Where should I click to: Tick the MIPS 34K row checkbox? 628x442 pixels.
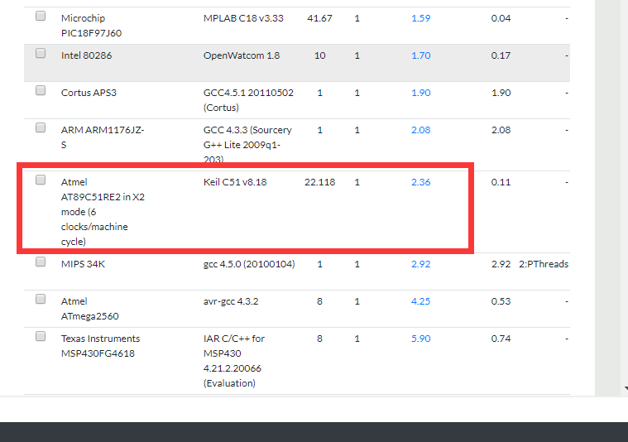point(41,262)
